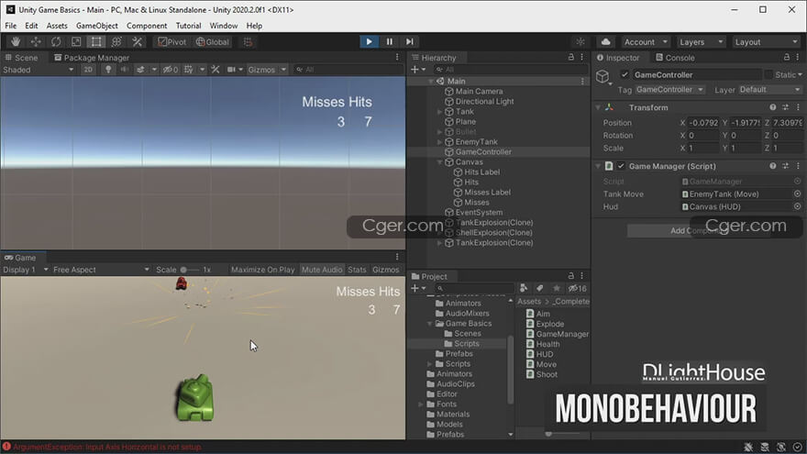Toggle 2D scene view

88,70
